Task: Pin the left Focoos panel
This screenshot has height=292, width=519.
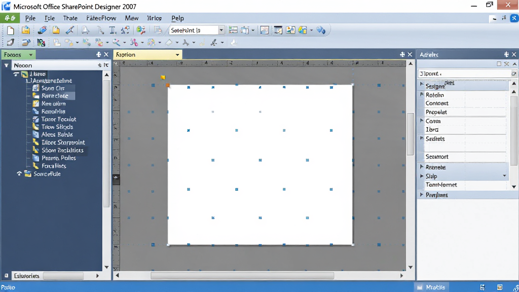Action: click(98, 55)
